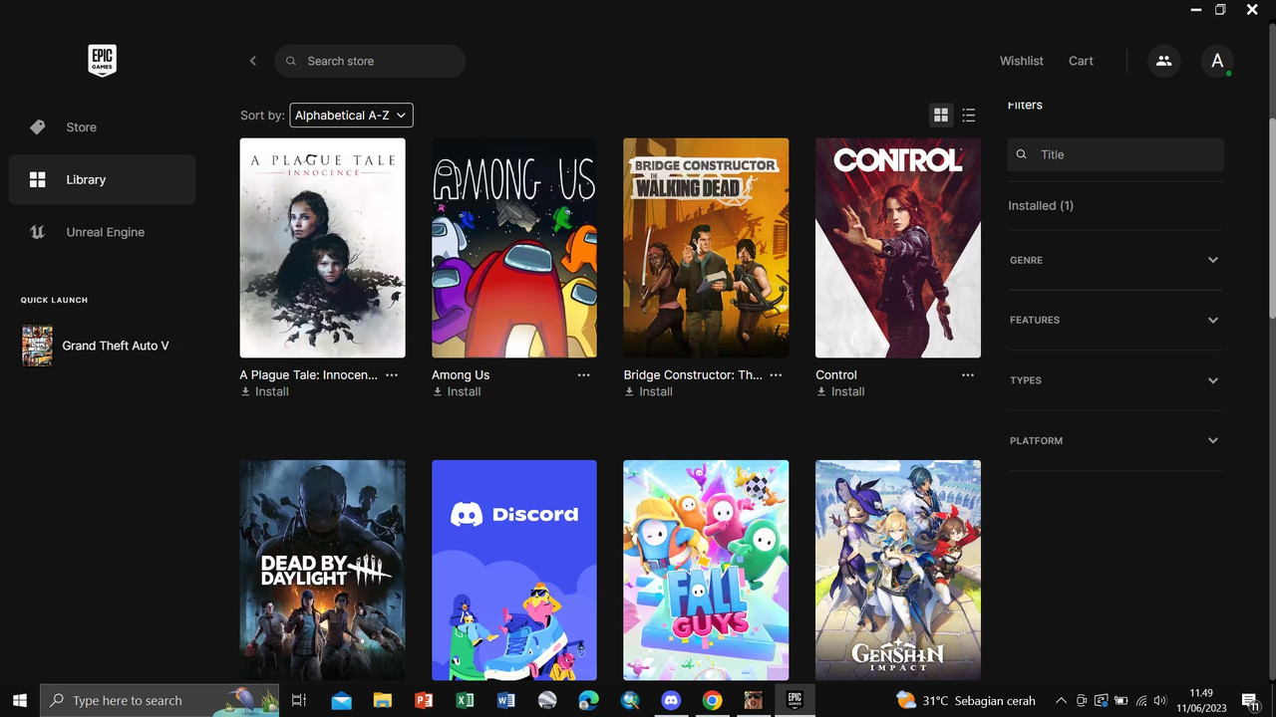Open the Store section
Viewport: 1276px width, 717px height.
click(x=102, y=127)
